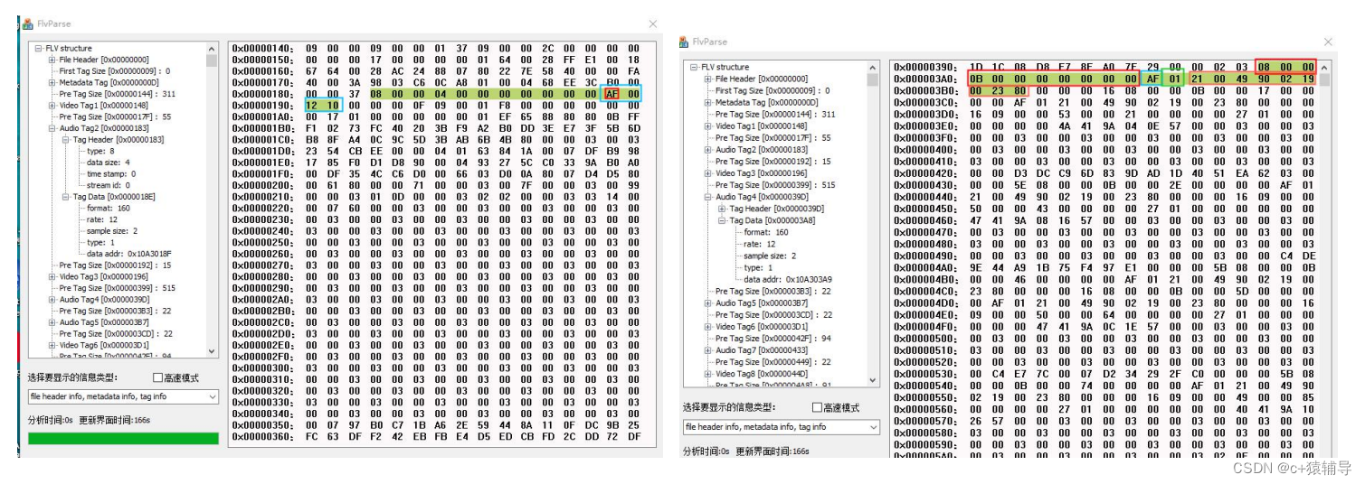1365x484 pixels.
Task: Expand Video Tag1 [0x00000148] in left window
Action: point(52,106)
